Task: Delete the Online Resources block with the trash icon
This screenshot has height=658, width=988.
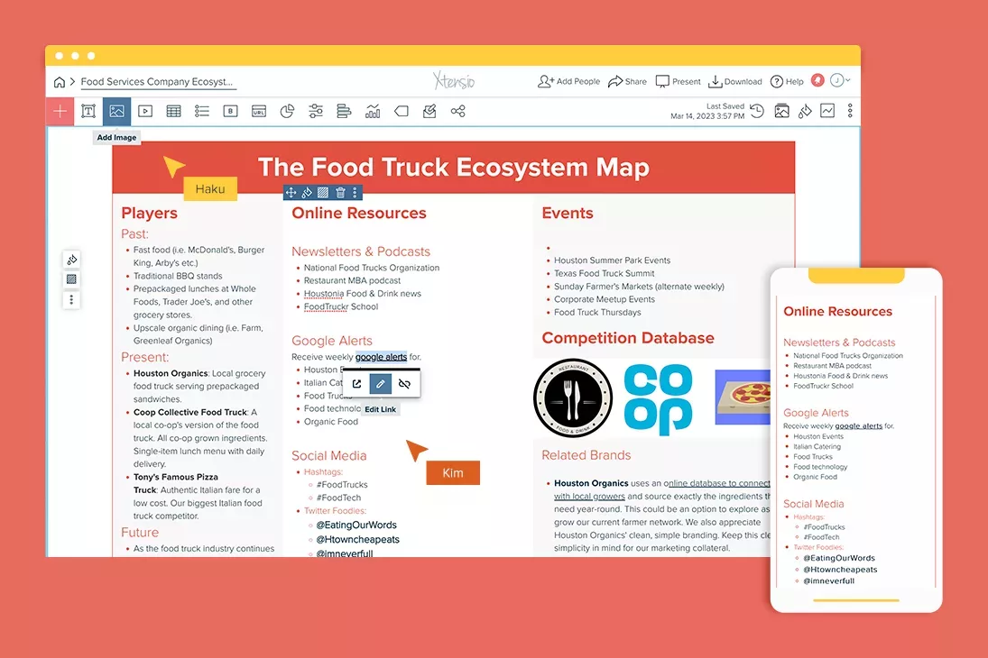Action: (340, 192)
